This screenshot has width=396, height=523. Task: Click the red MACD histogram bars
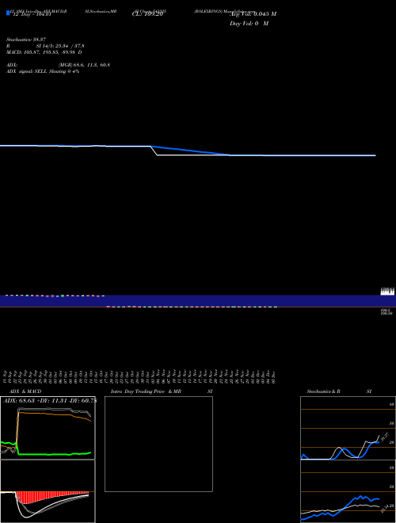pyautogui.click(x=51, y=497)
